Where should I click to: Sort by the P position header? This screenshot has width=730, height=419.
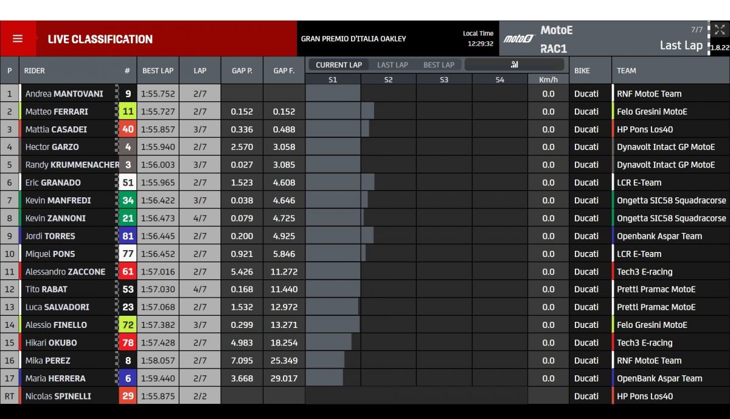click(x=9, y=70)
